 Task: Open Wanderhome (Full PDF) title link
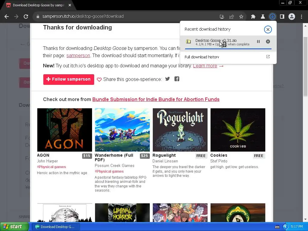point(114,158)
